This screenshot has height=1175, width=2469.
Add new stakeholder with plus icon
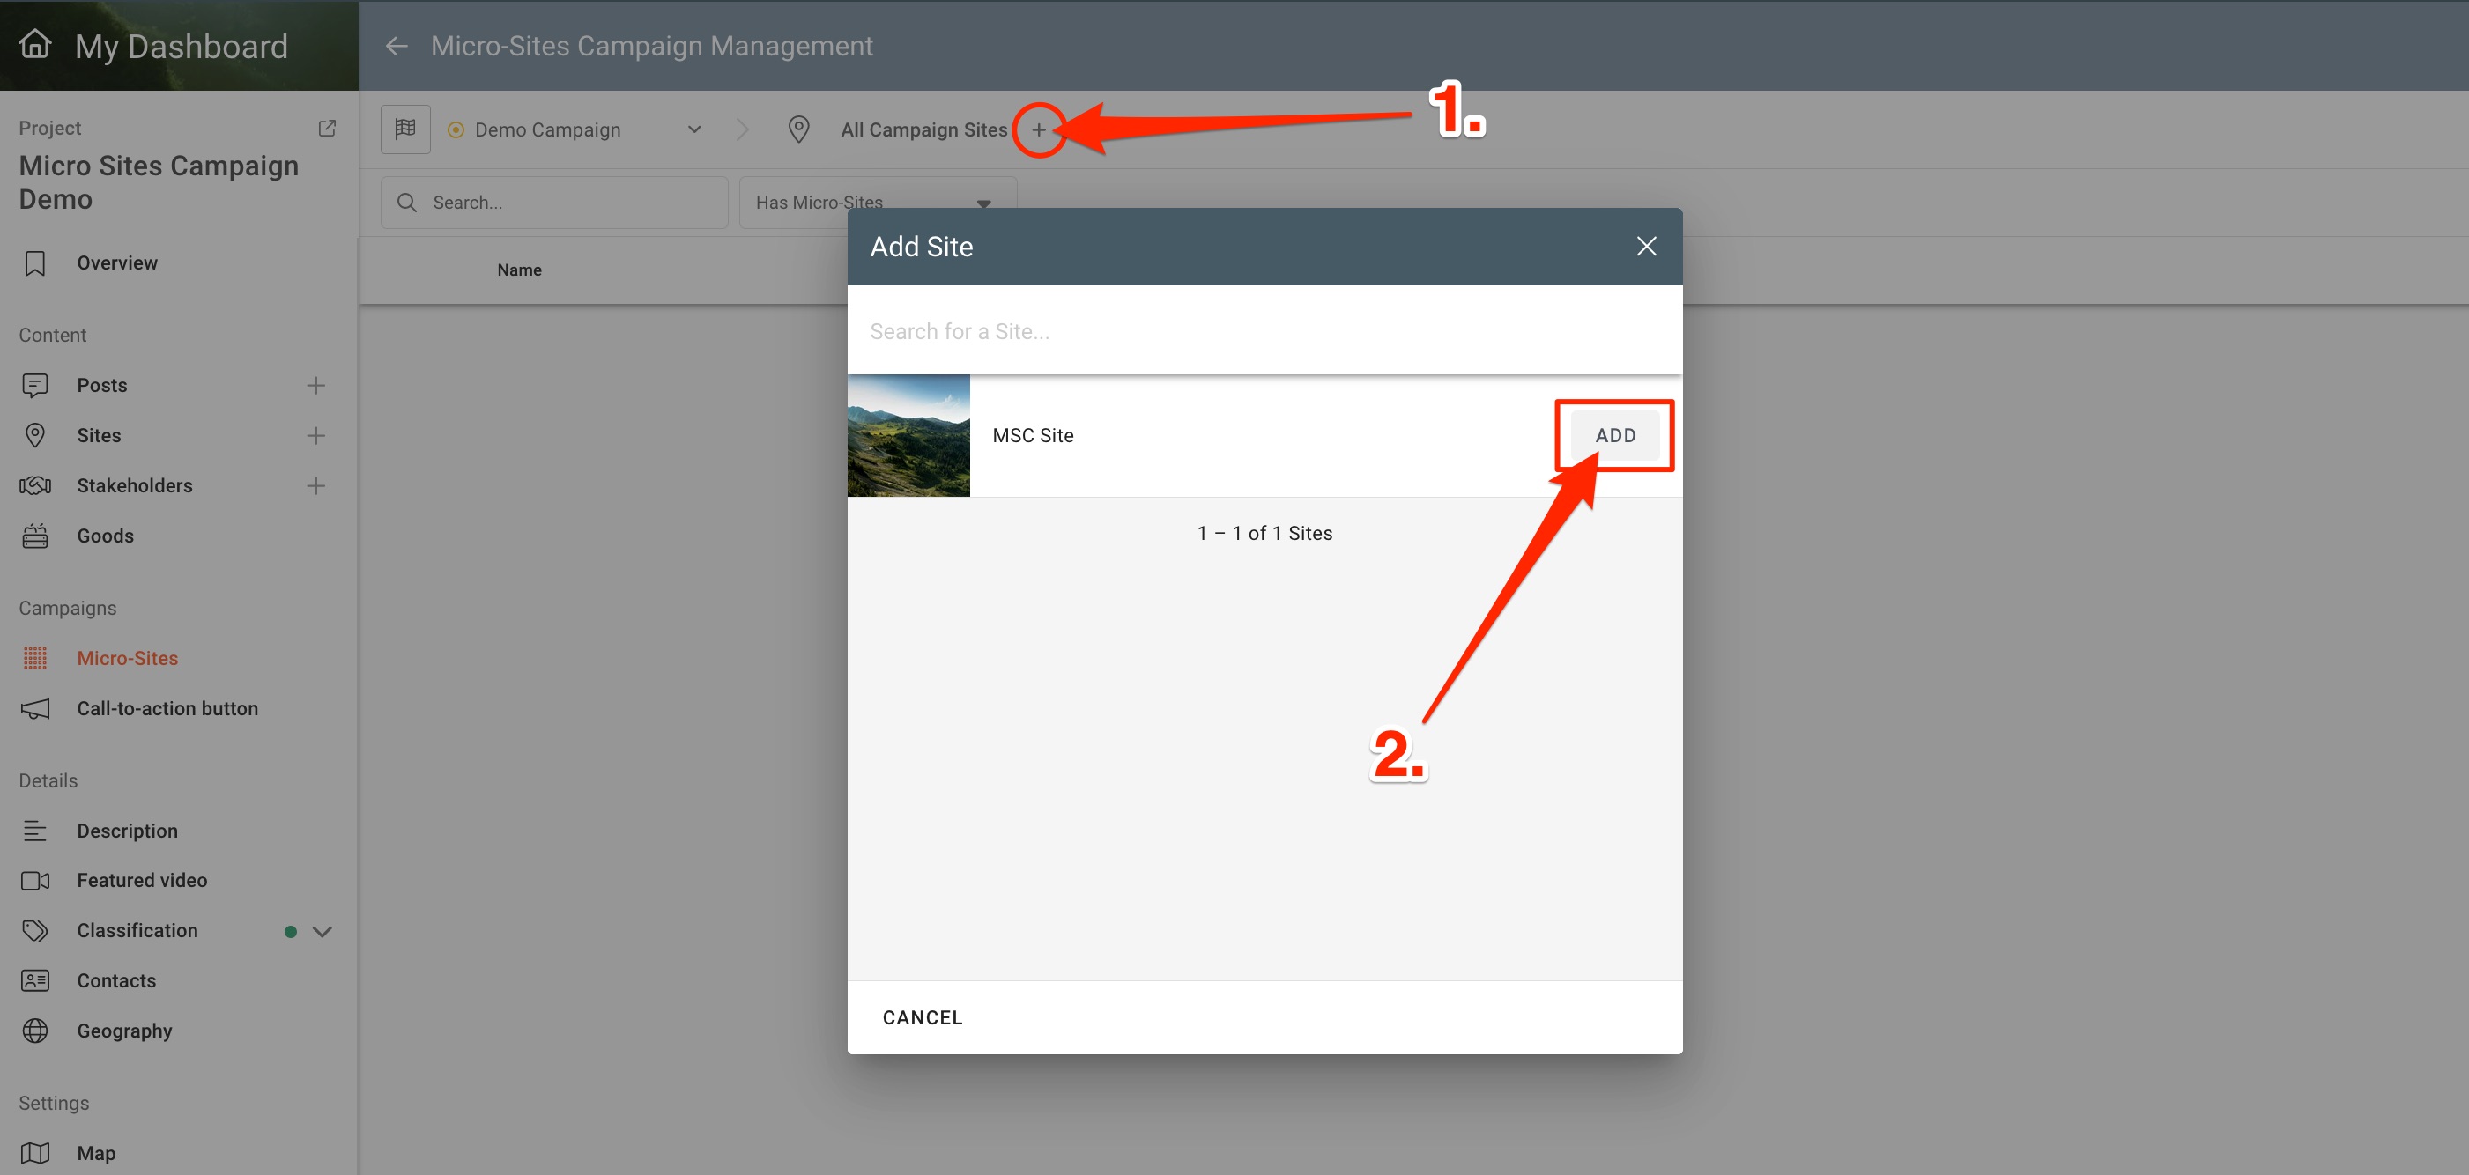(x=315, y=486)
